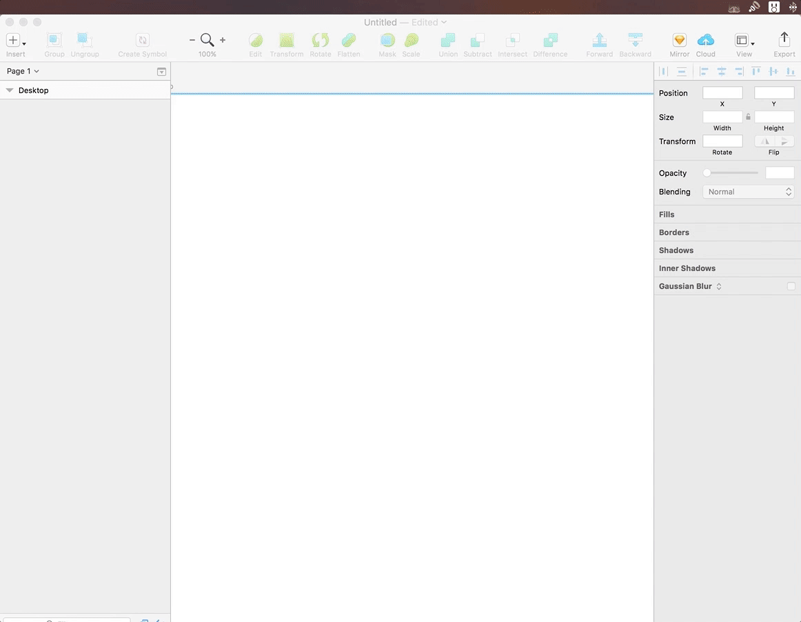Move layer Forward
The height and width of the screenshot is (622, 801).
599,40
